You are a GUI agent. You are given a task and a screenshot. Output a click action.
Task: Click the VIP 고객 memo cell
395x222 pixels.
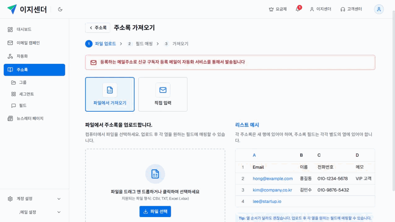point(364,179)
